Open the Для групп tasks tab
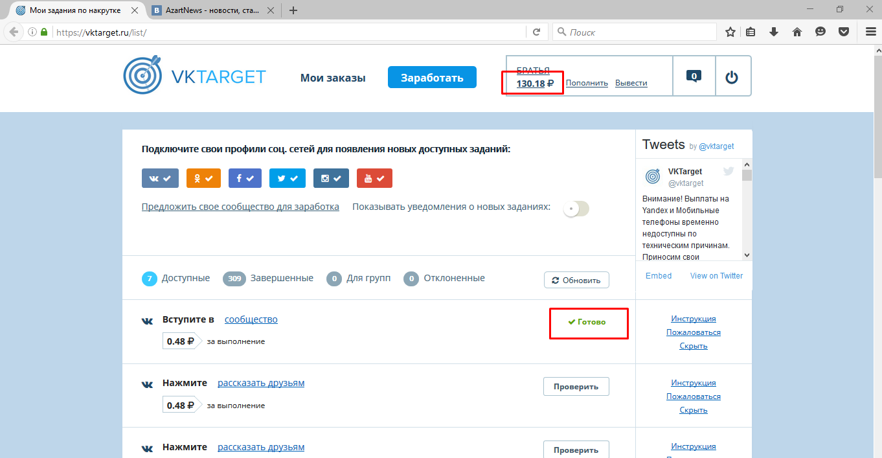The image size is (882, 458). pyautogui.click(x=359, y=279)
